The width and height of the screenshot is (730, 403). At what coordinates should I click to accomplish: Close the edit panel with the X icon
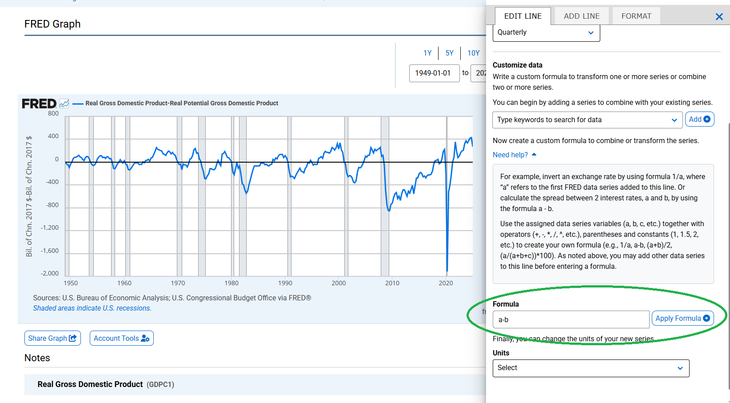[x=718, y=16]
